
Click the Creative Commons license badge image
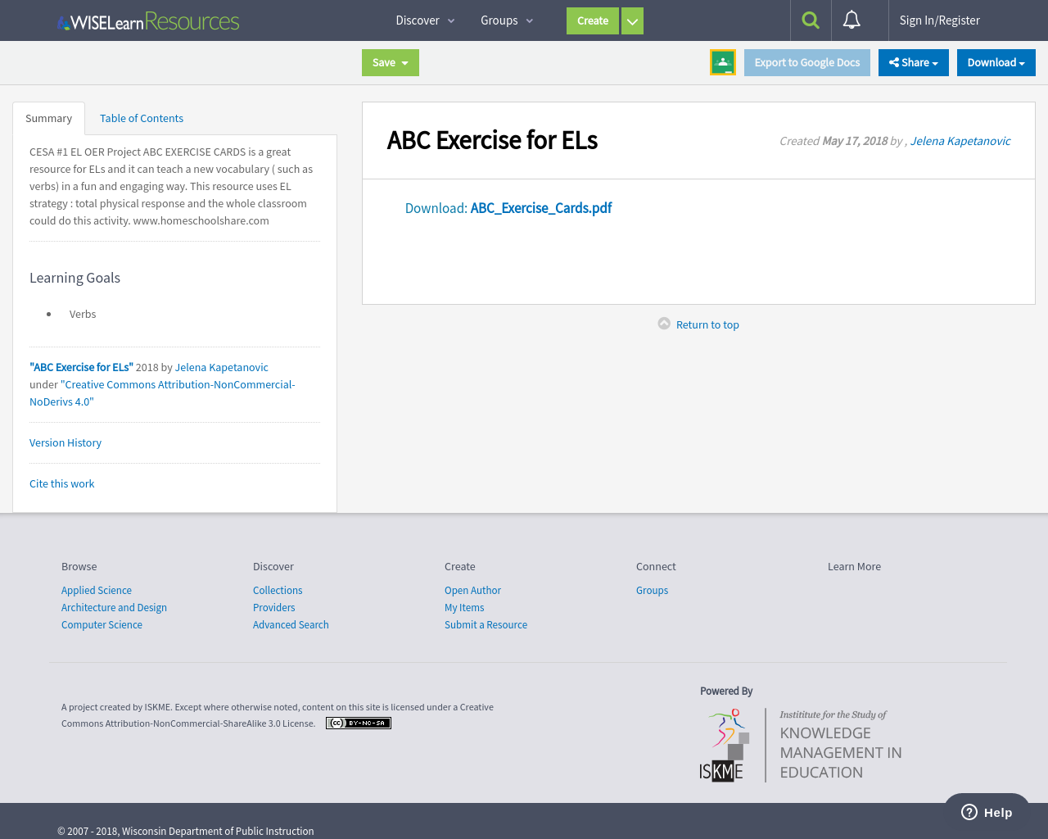pyautogui.click(x=358, y=723)
